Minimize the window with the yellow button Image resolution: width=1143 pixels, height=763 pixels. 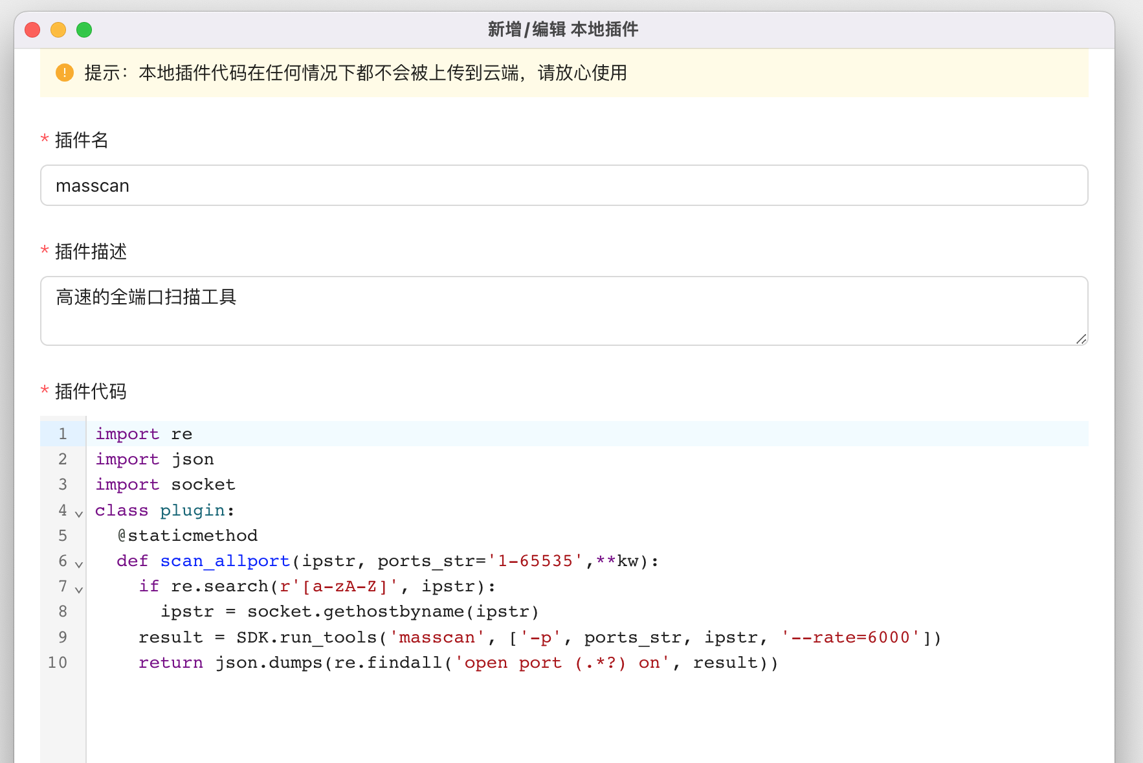coord(58,30)
